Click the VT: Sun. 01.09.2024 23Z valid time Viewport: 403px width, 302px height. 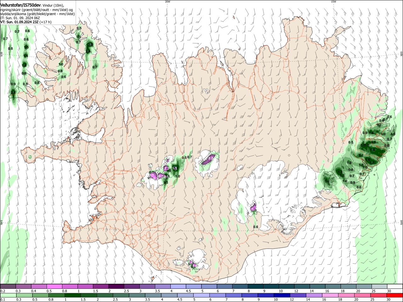[x=20, y=22]
